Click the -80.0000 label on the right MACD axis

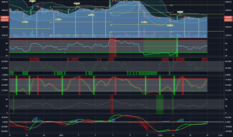[x=228, y=131]
